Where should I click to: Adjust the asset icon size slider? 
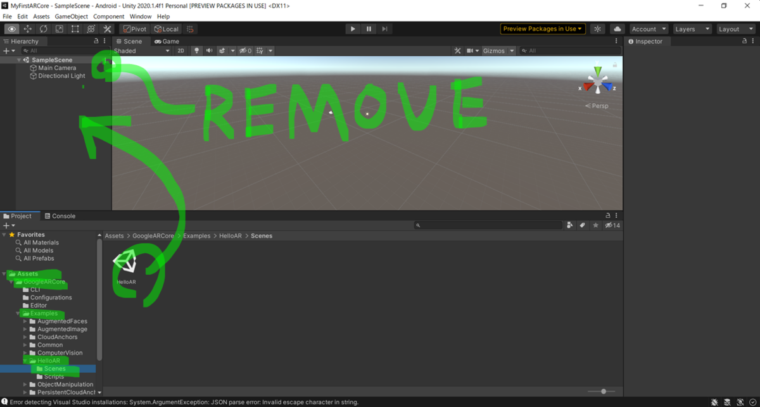click(x=603, y=392)
